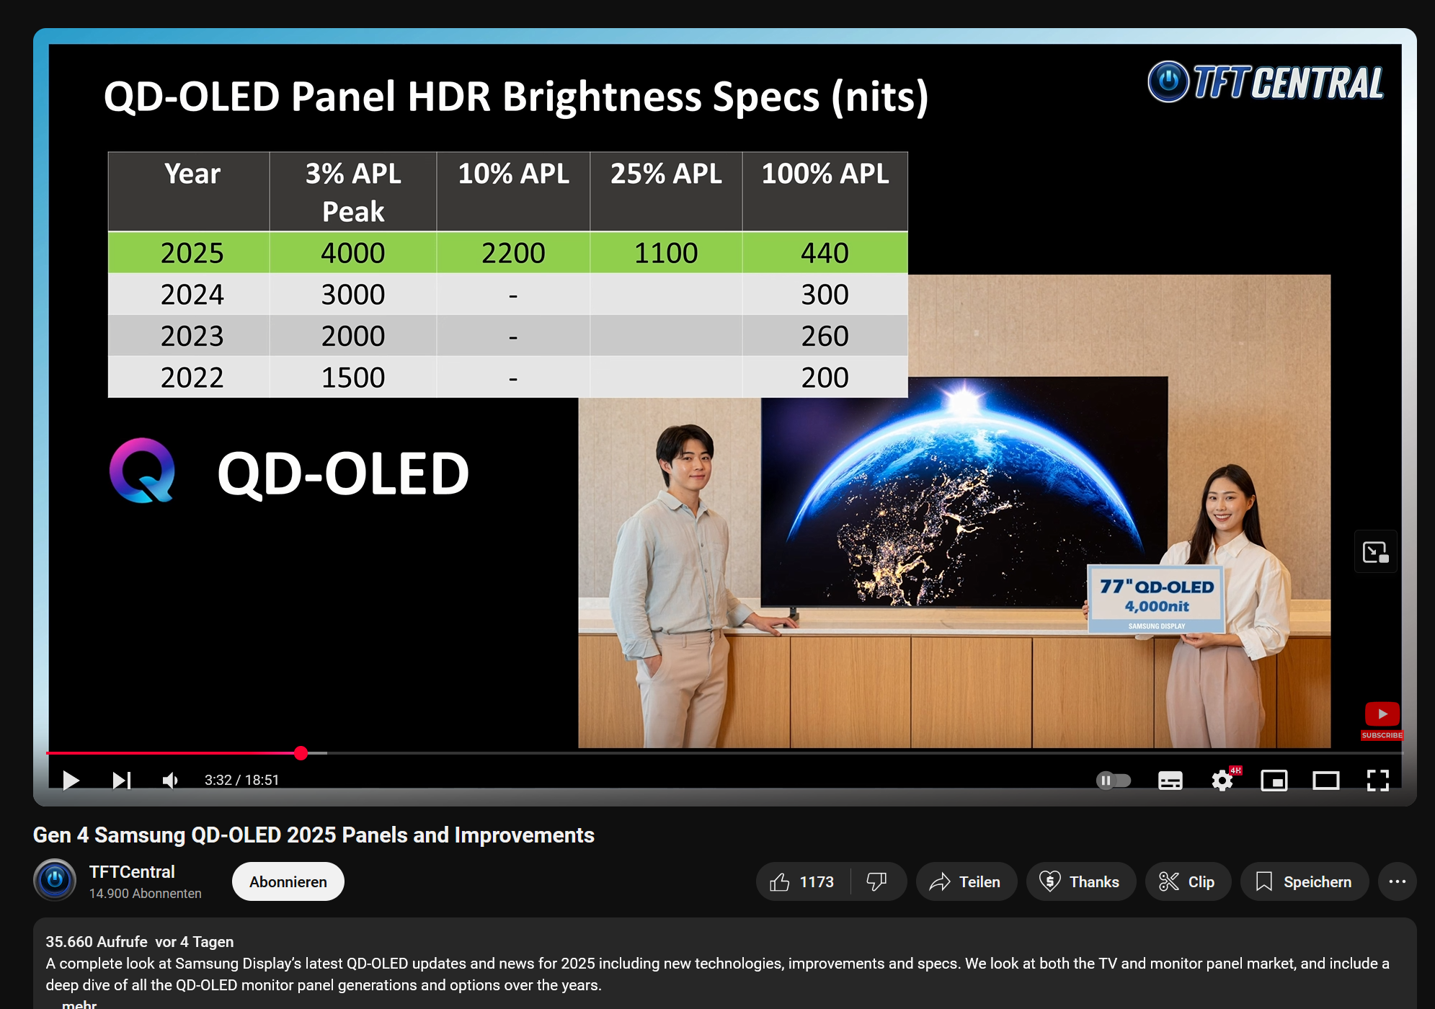The image size is (1435, 1009).
Task: Open the video settings gear
Action: tap(1222, 780)
